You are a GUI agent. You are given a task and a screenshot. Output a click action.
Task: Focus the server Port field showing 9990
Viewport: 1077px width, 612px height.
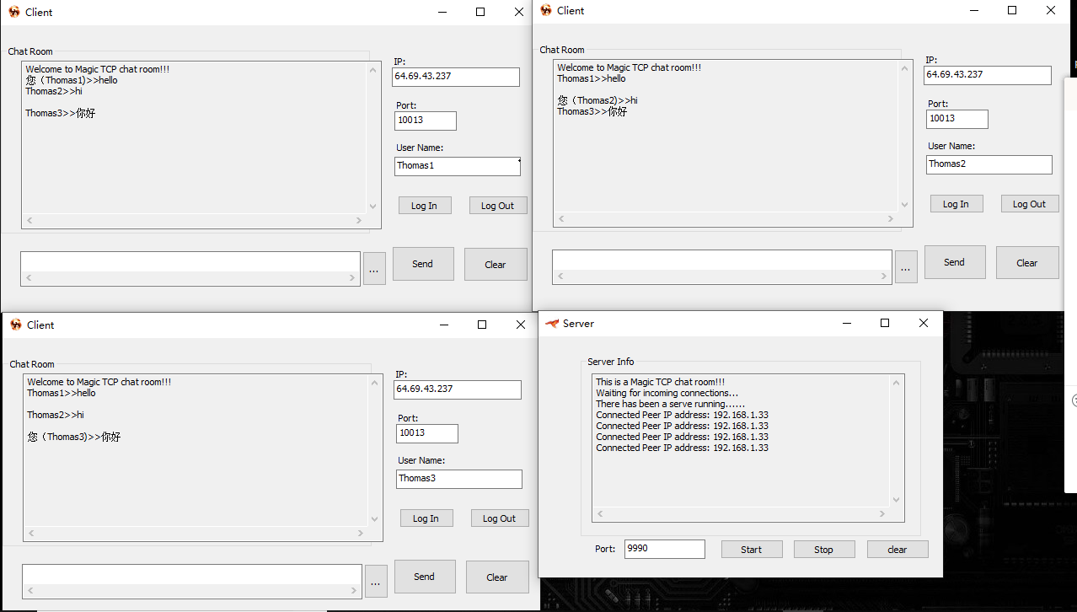pos(664,549)
